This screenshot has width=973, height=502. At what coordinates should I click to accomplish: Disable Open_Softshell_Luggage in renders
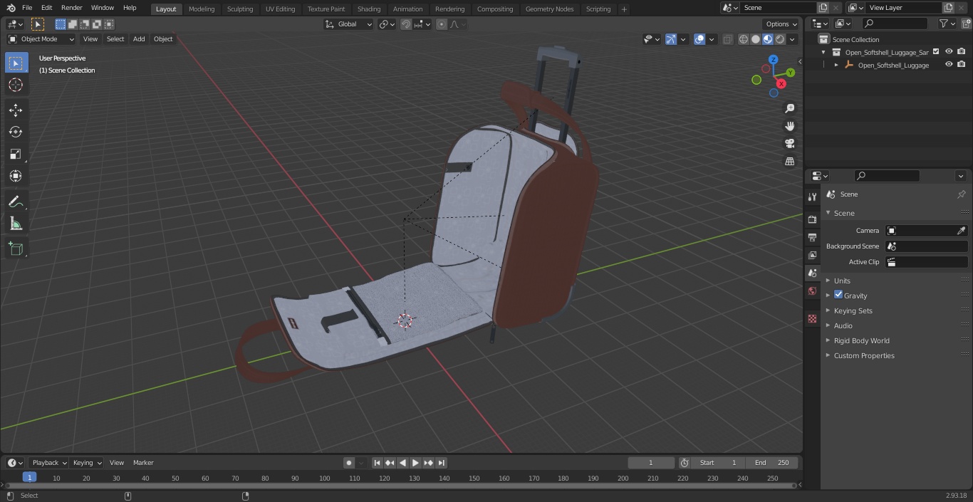tap(962, 65)
